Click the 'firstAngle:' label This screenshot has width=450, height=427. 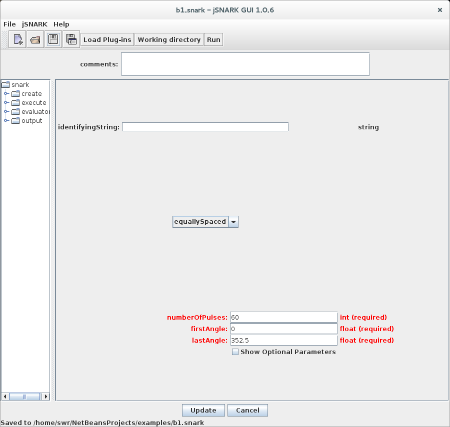(x=209, y=329)
